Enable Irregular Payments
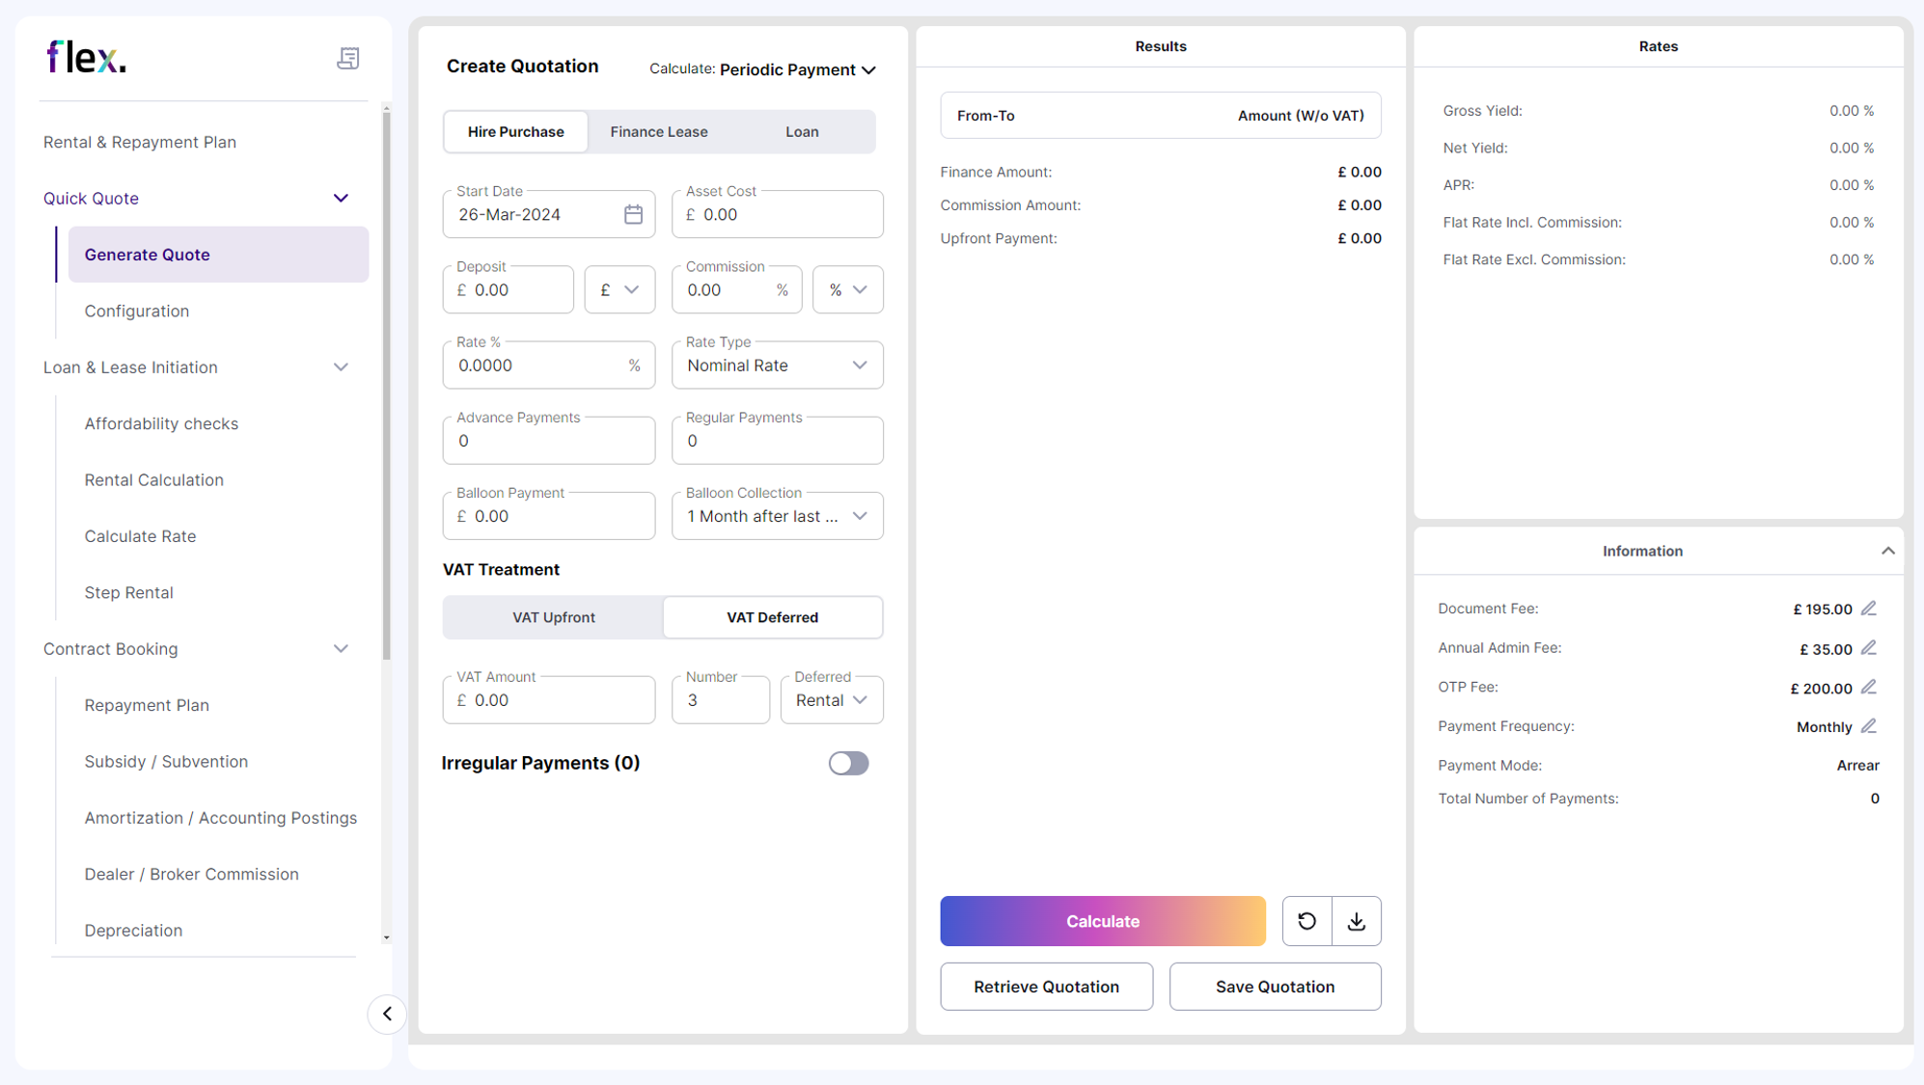 (x=848, y=763)
